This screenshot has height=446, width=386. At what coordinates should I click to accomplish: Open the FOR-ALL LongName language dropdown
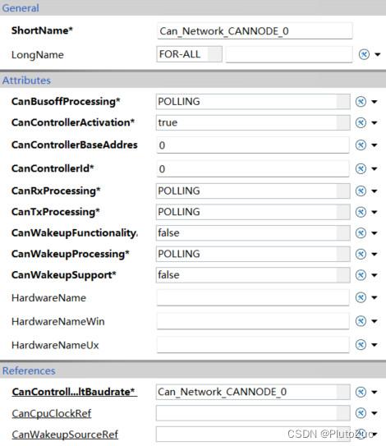point(189,54)
